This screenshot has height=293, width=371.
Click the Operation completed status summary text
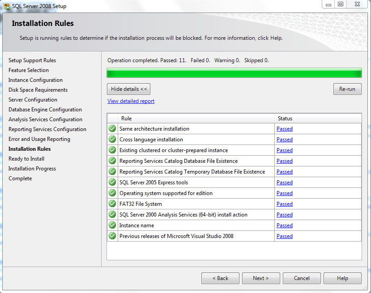click(x=188, y=60)
